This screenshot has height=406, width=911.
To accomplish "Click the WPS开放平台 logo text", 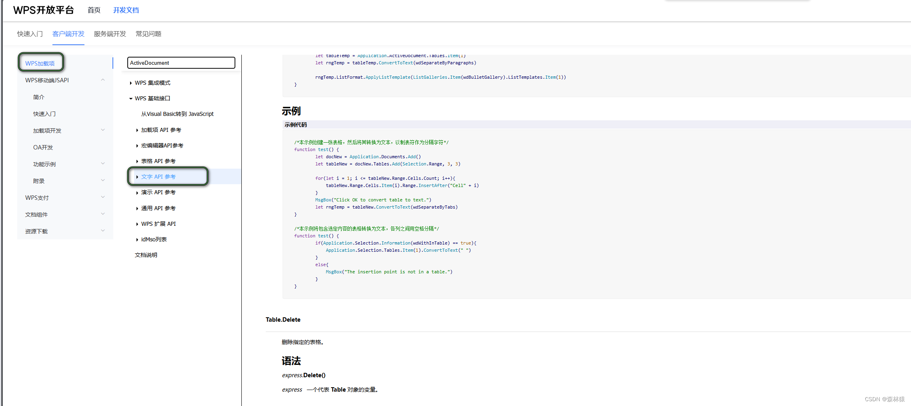I will 43,10.
